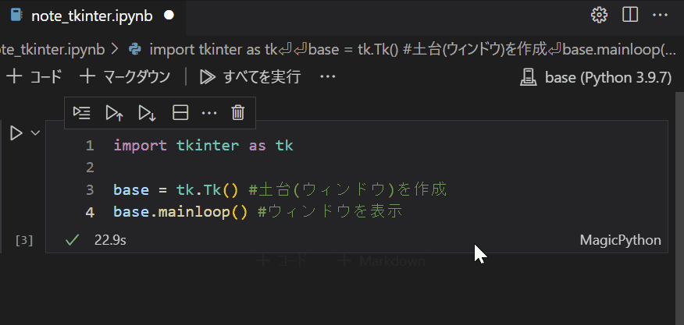Image resolution: width=684 pixels, height=325 pixels.
Task: Split cell icon in cell toolbar
Action: point(180,113)
